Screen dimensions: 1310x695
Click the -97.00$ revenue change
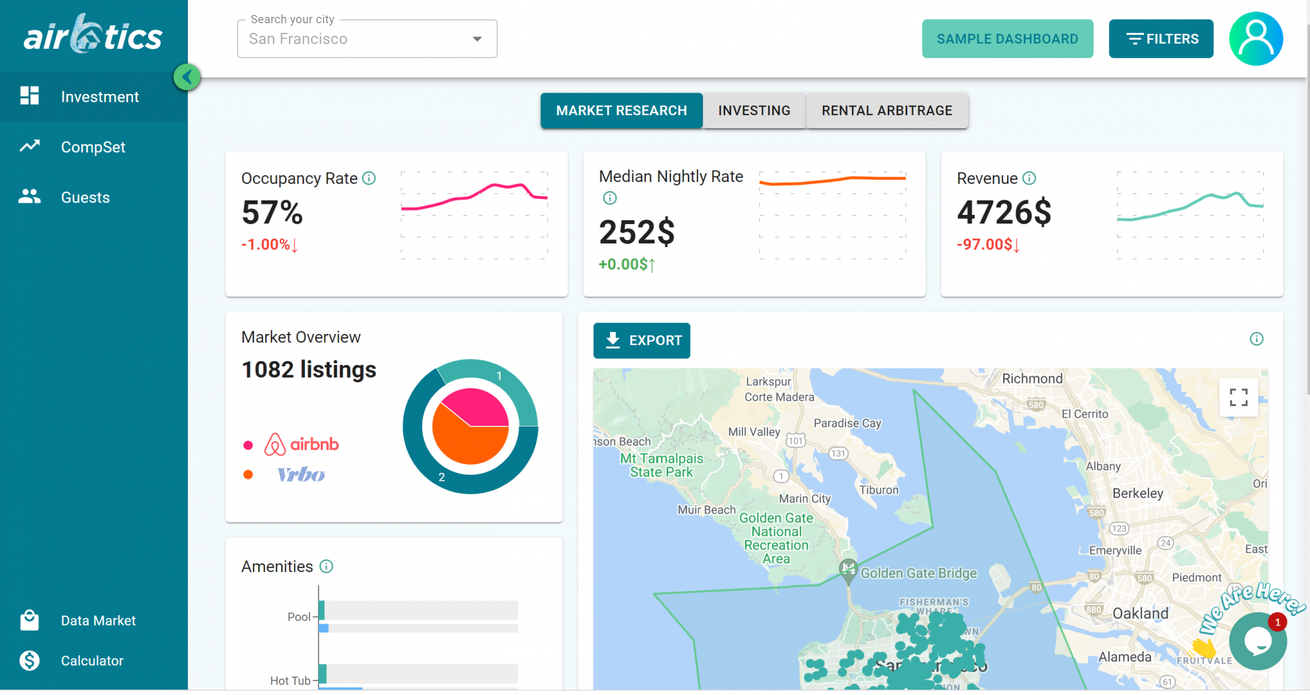pos(988,245)
